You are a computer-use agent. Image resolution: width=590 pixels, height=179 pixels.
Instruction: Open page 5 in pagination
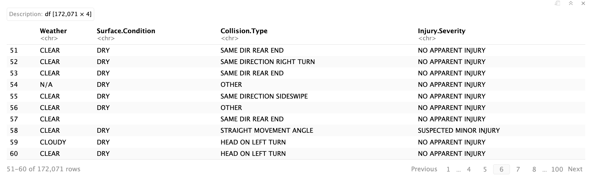[x=485, y=169]
